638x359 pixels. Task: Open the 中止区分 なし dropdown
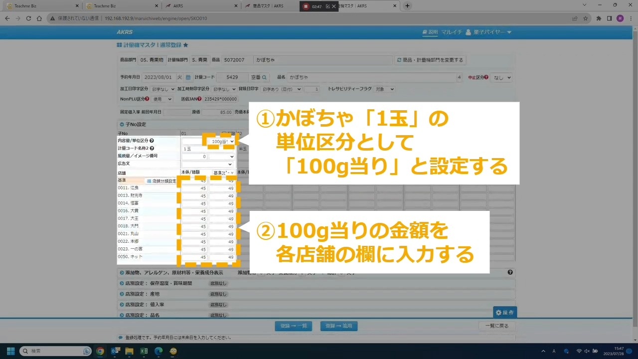pos(501,78)
